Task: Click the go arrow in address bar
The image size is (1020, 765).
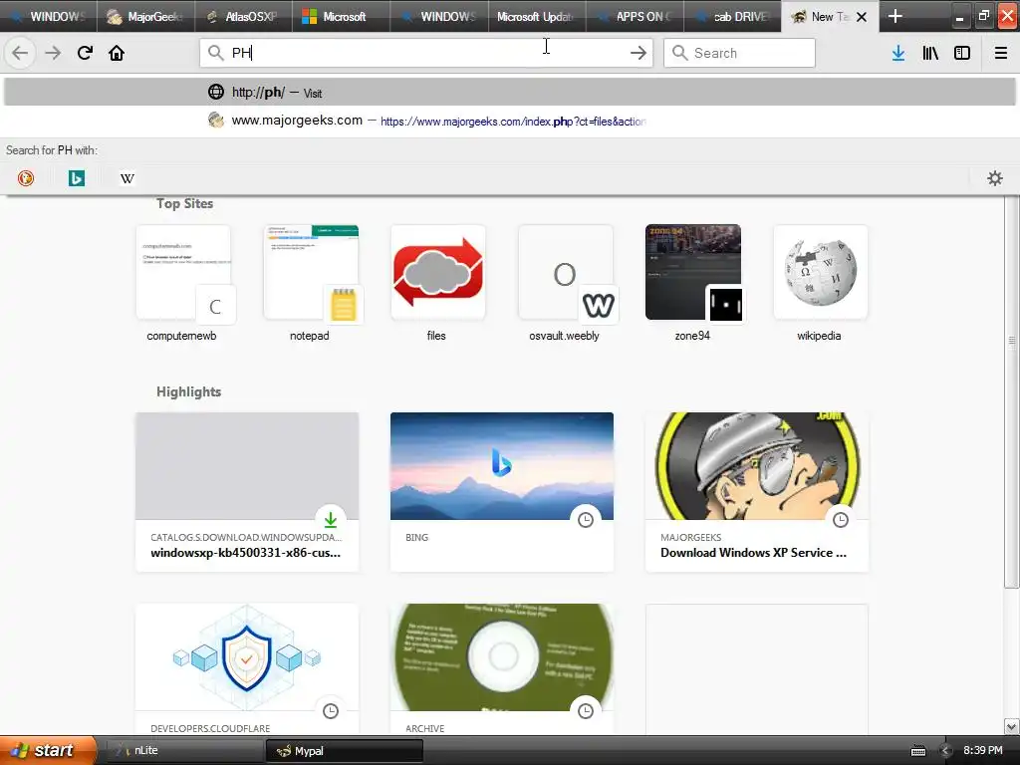Action: 638,53
